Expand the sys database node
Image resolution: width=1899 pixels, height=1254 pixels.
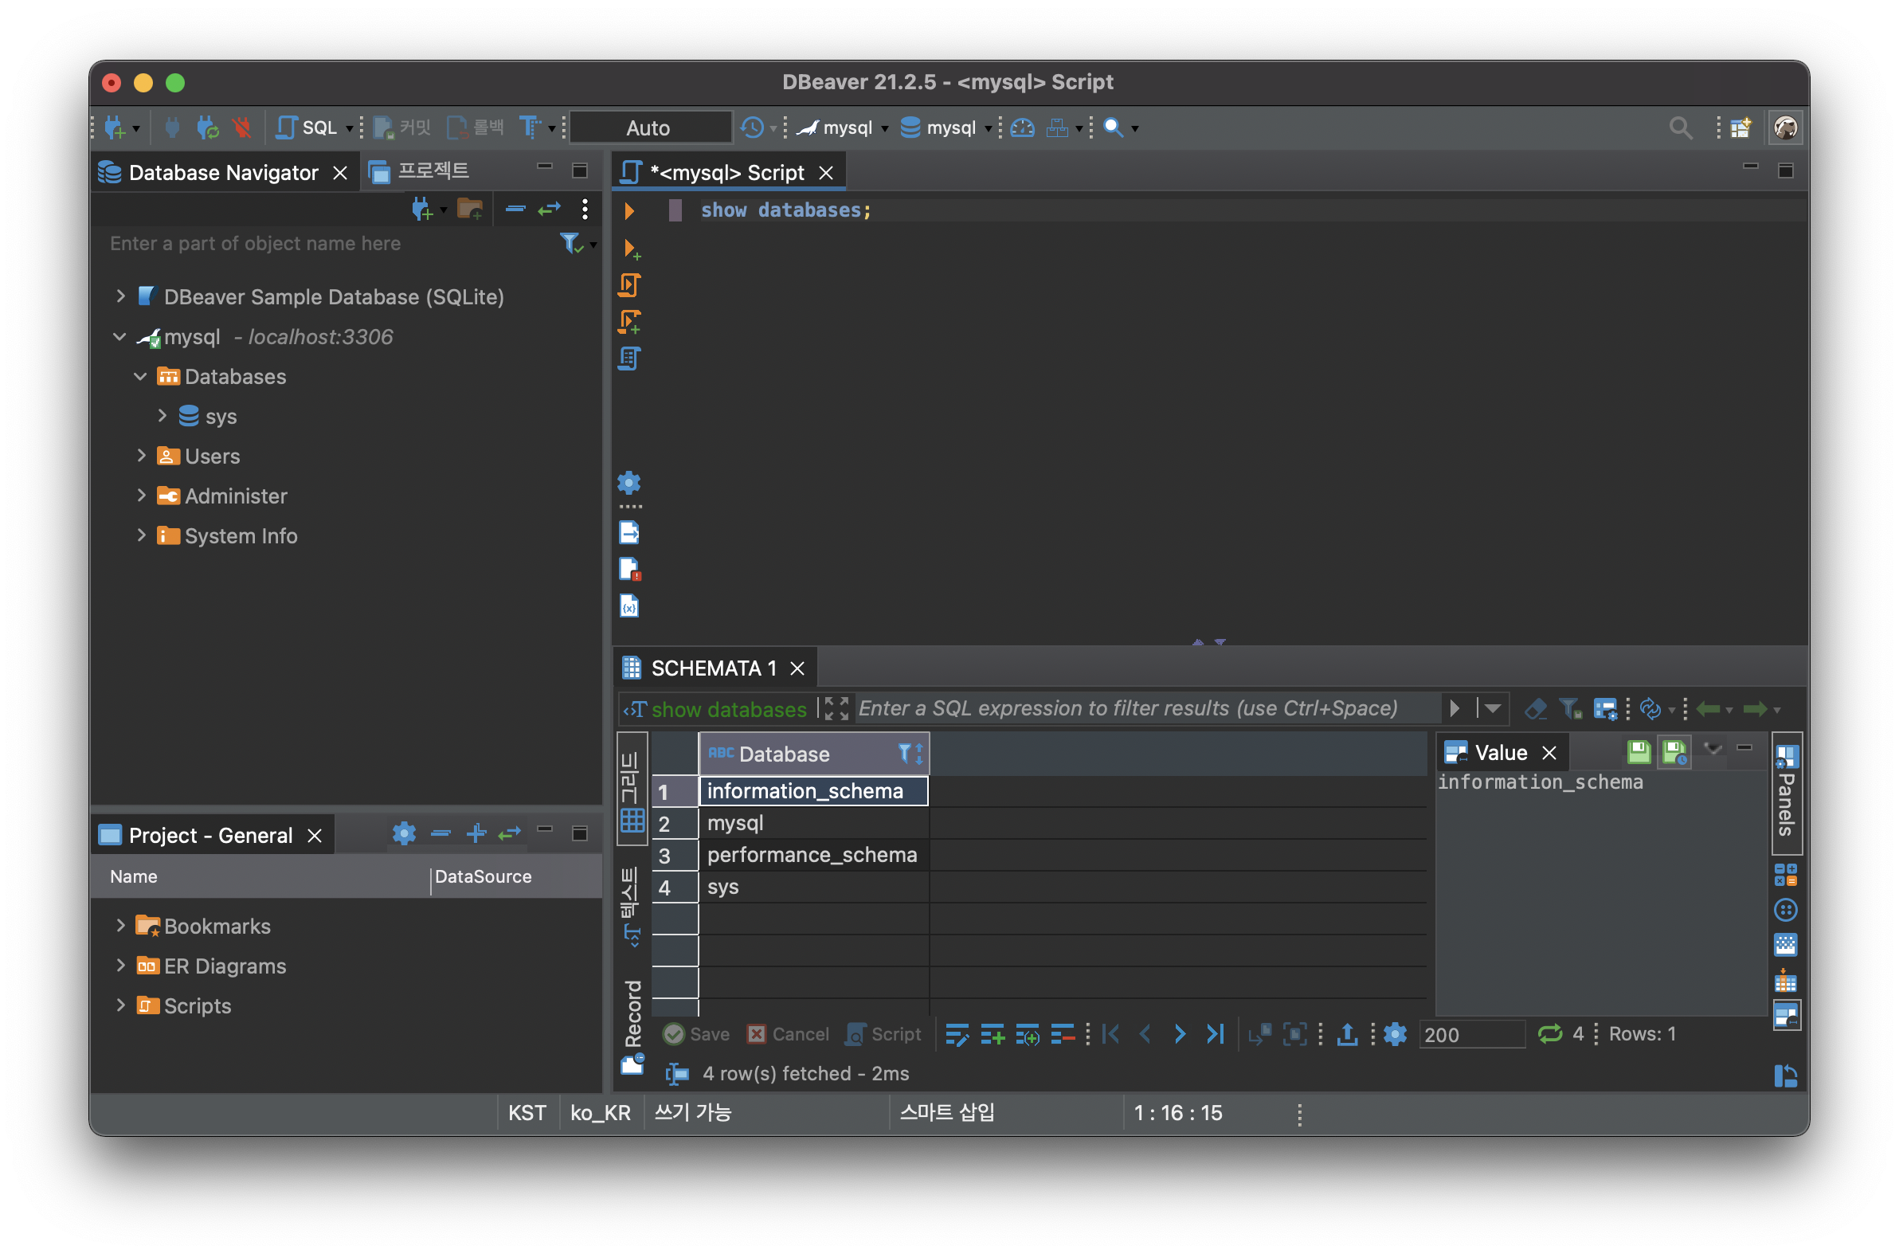click(x=162, y=416)
